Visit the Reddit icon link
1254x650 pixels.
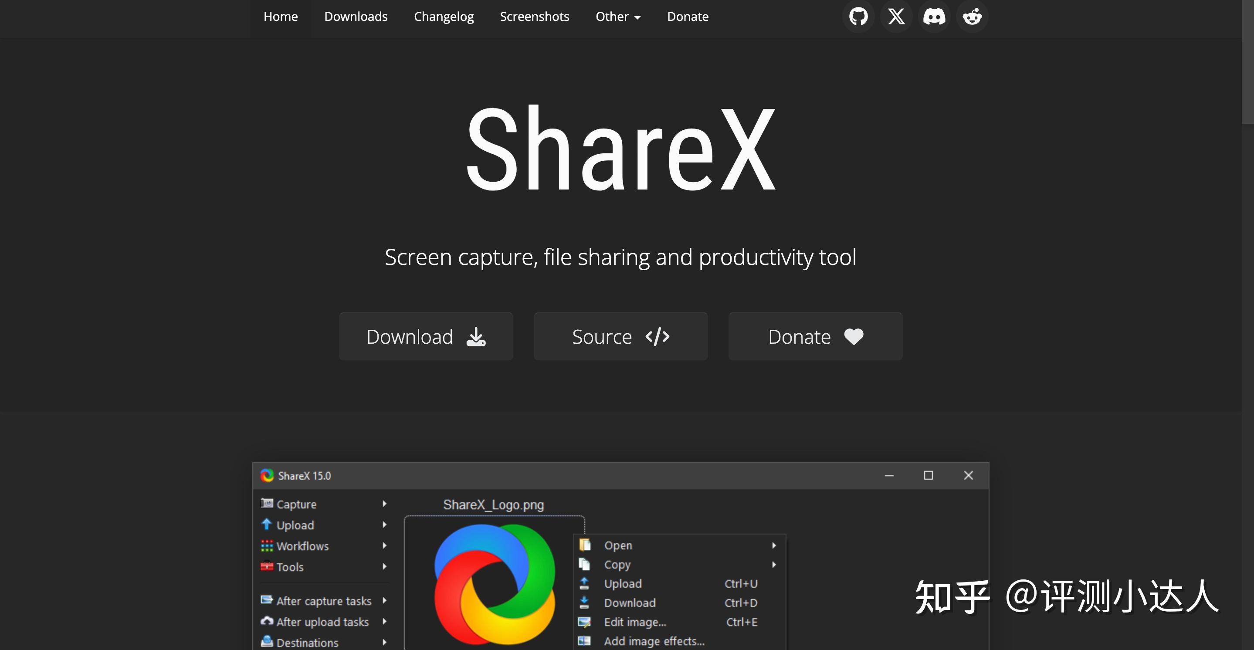[x=972, y=17]
